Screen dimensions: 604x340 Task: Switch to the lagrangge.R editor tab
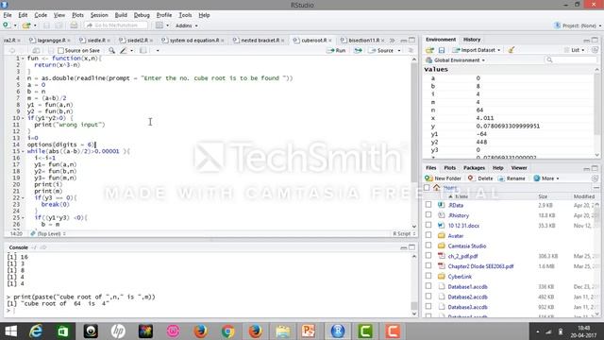click(x=49, y=40)
